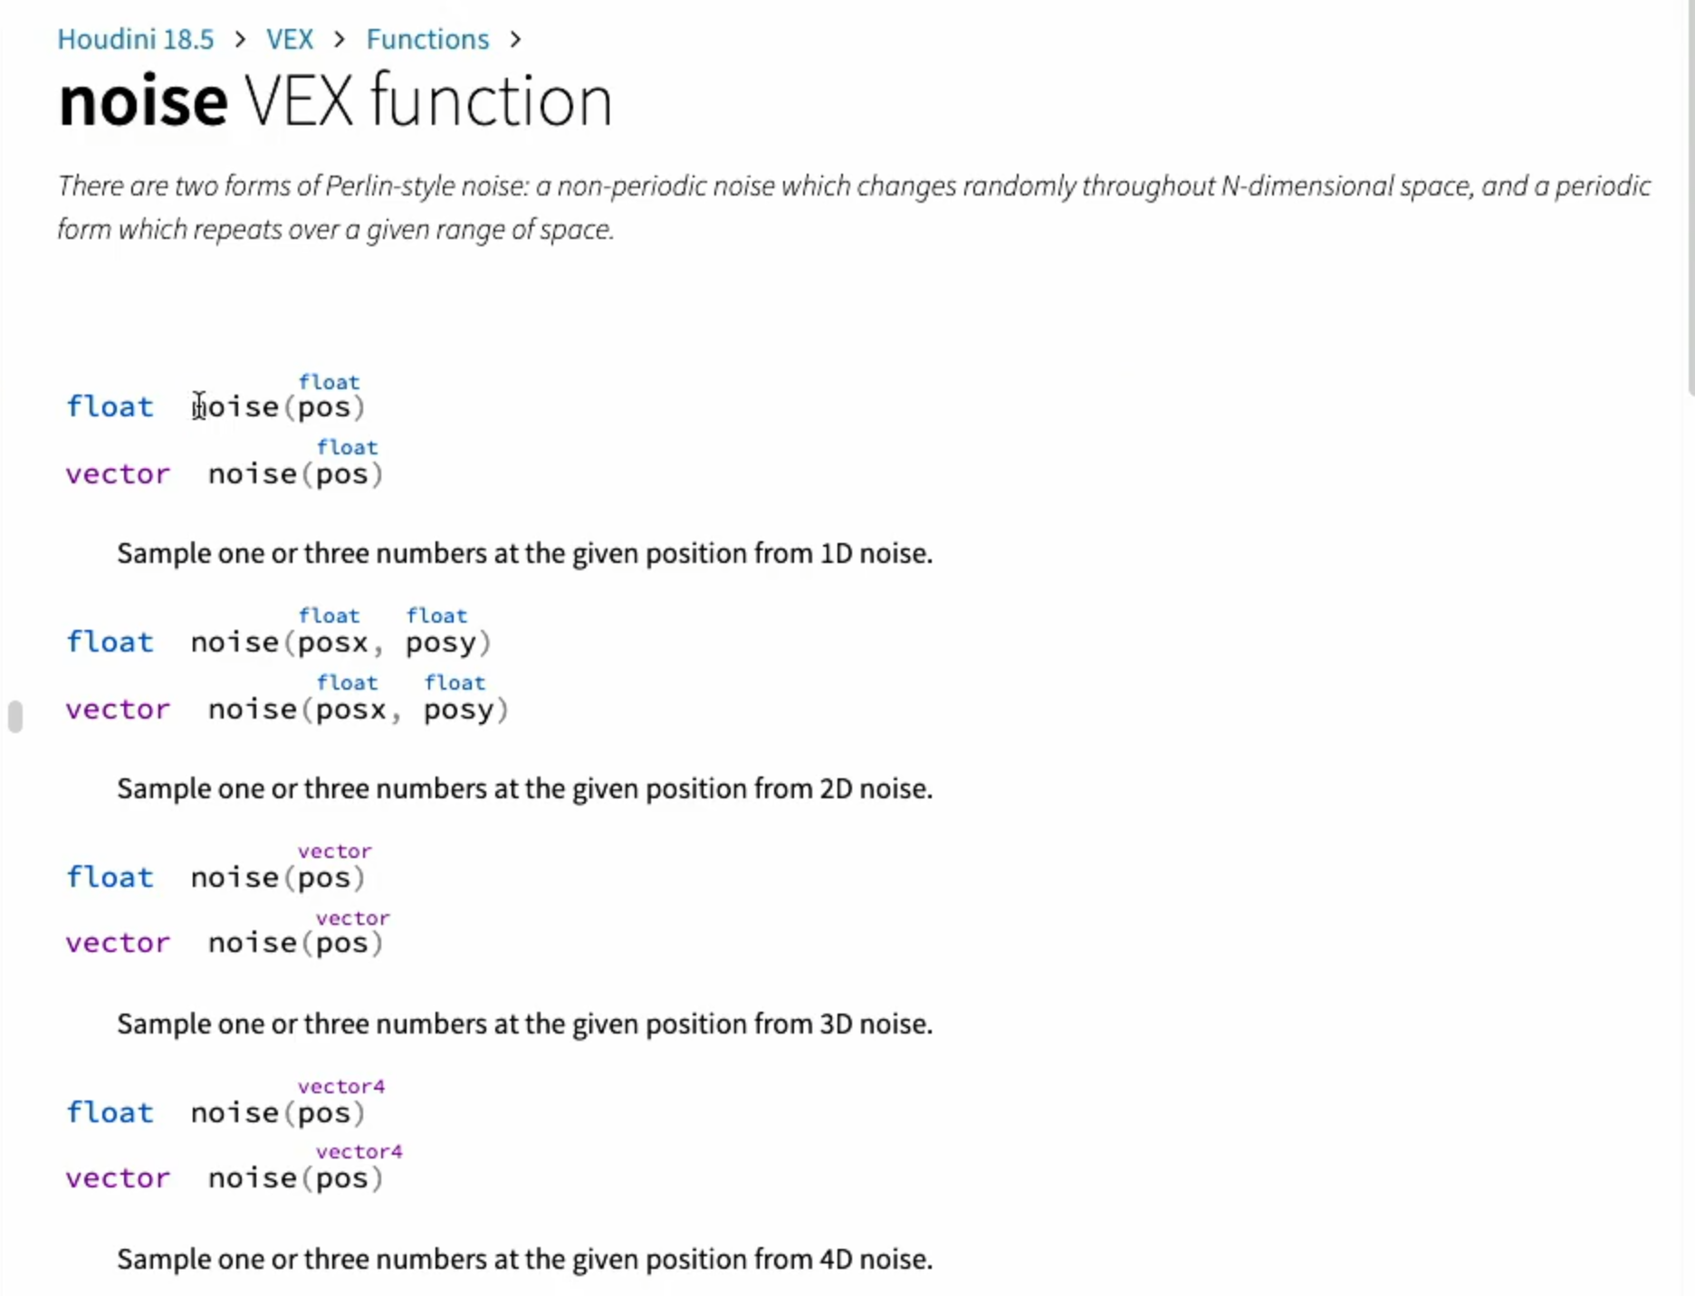Click the vector4 type label above float noise(pos)
The image size is (1695, 1296).
(341, 1086)
